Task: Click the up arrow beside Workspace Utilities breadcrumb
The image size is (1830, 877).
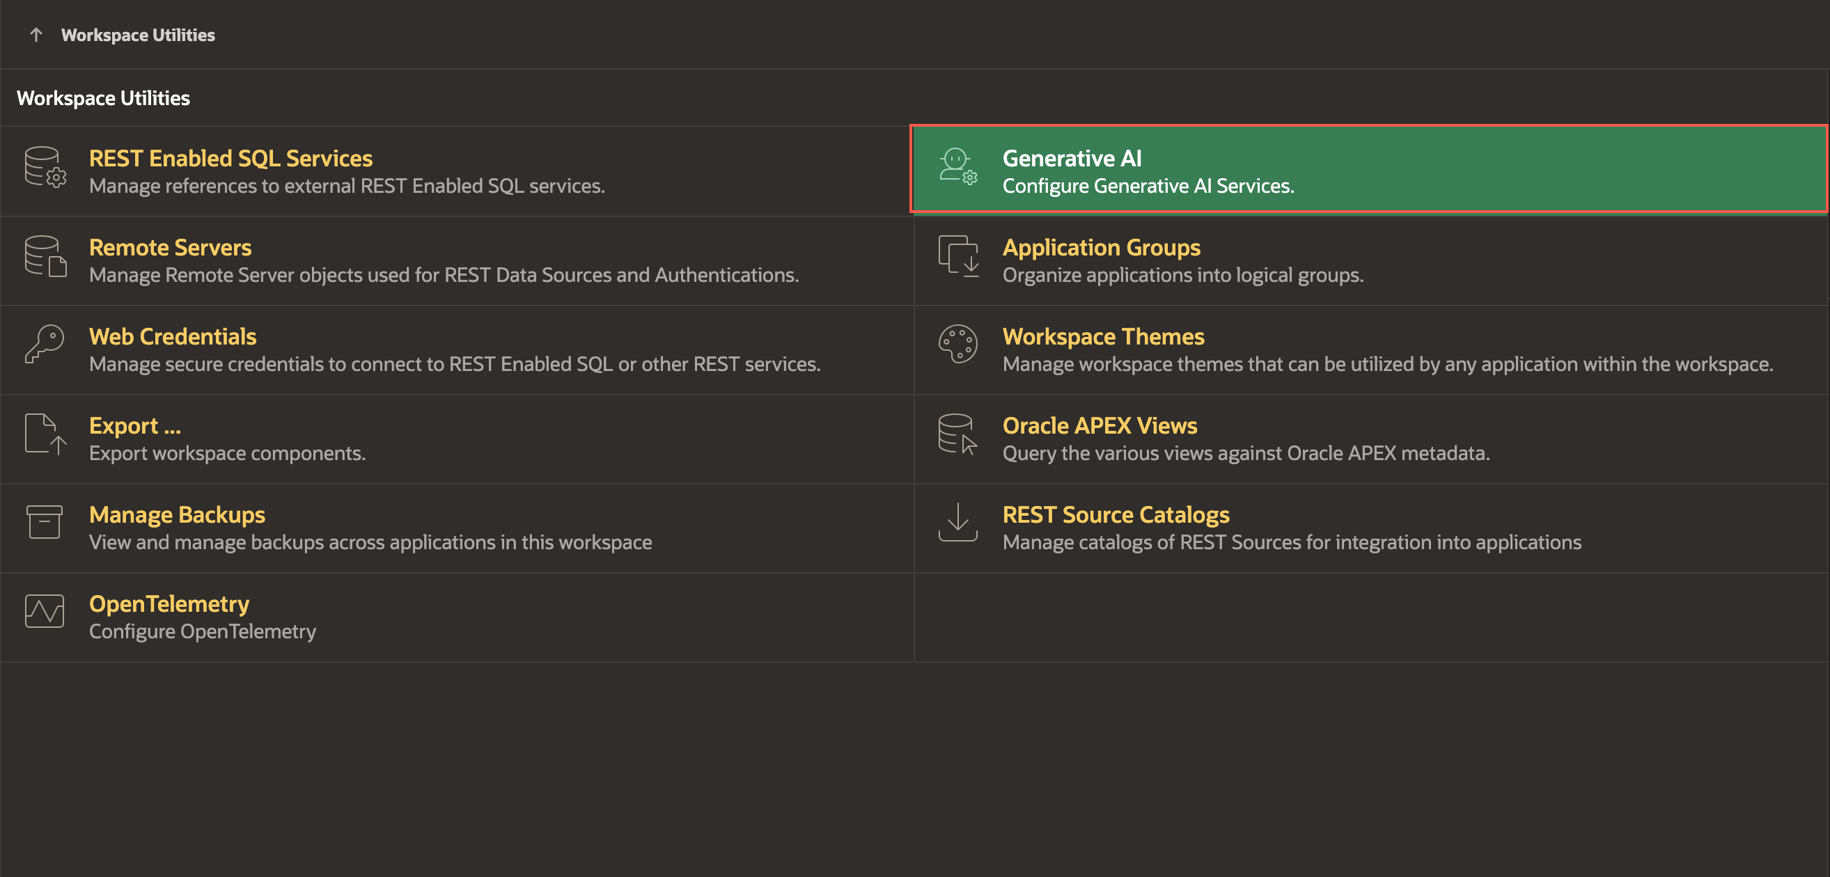Action: click(x=36, y=35)
